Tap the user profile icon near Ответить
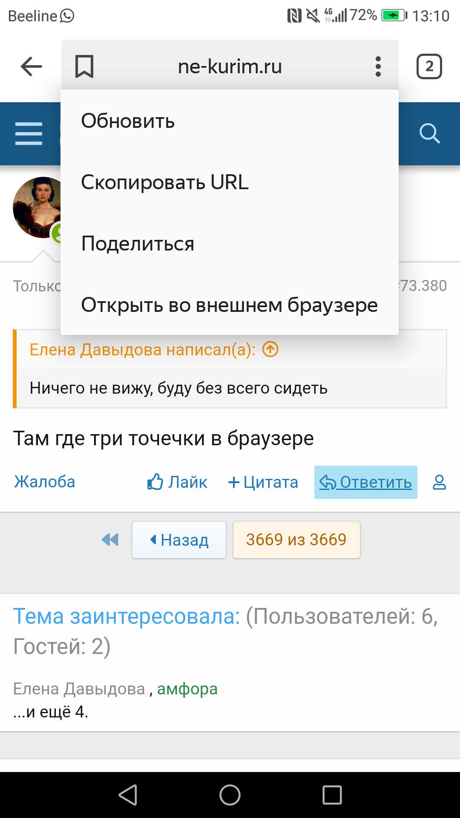 click(x=439, y=482)
